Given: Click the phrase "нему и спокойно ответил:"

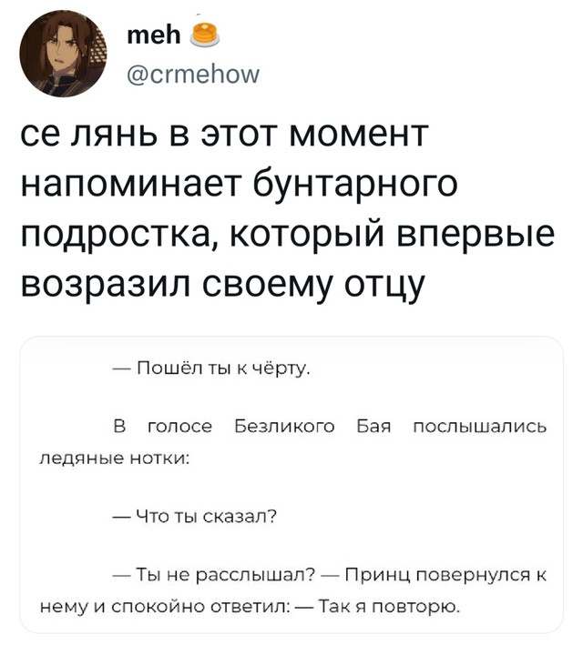Looking at the screenshot, I should tap(165, 606).
